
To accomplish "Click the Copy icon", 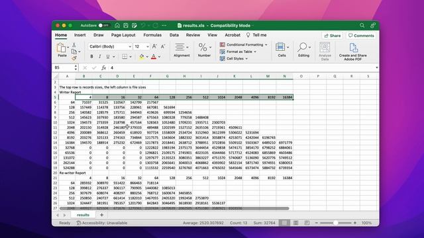I will point(74,52).
